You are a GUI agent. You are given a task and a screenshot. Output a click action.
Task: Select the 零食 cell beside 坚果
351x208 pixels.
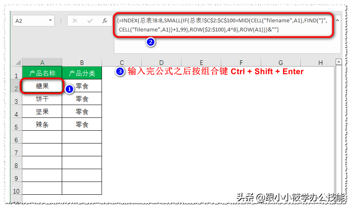coord(82,112)
